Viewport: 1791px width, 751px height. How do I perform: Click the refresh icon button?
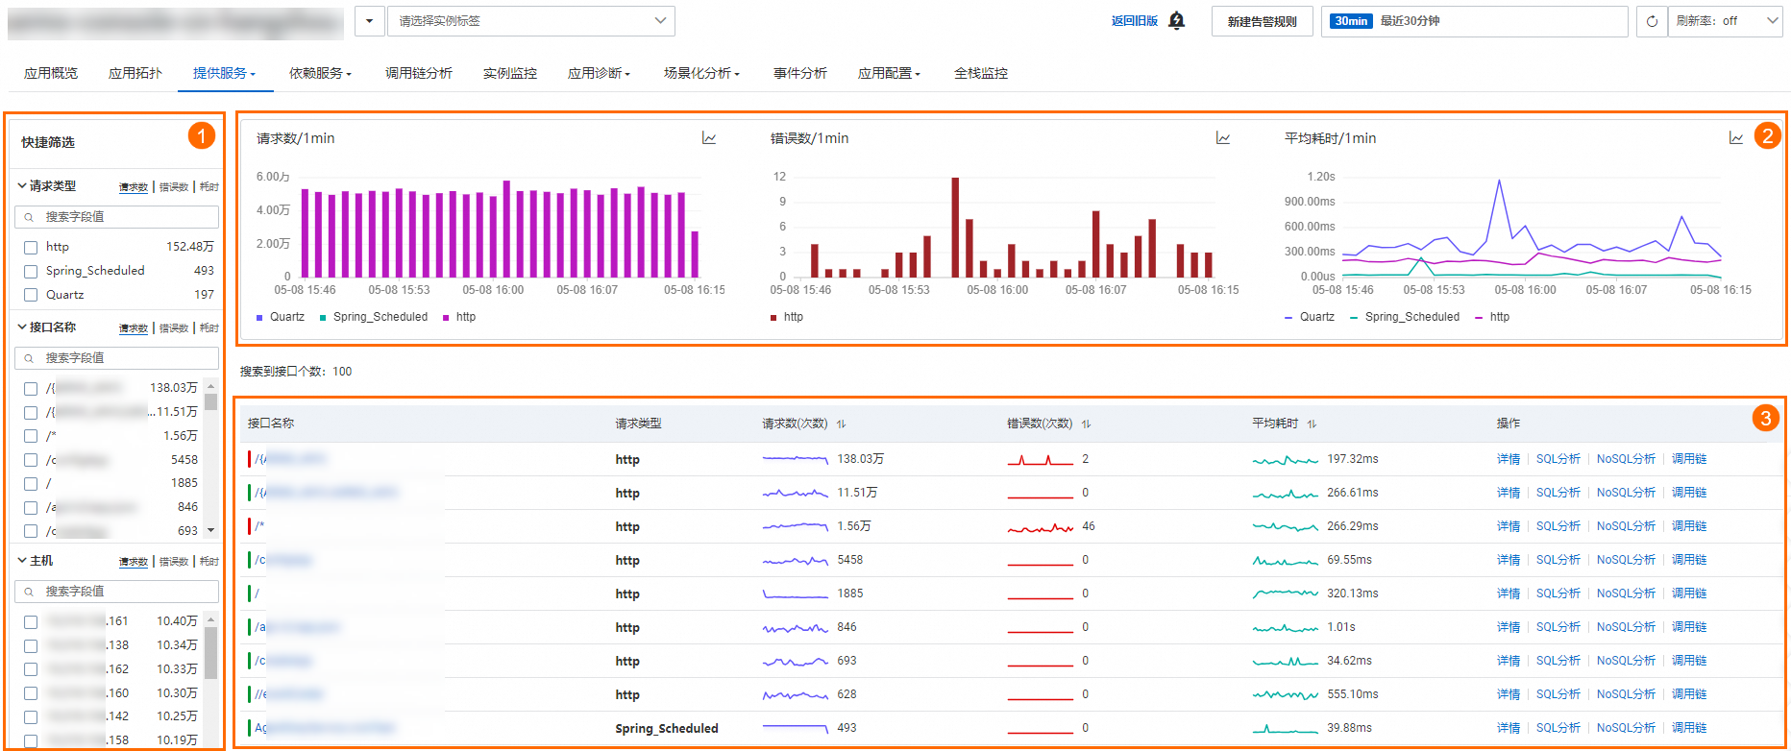click(1652, 21)
